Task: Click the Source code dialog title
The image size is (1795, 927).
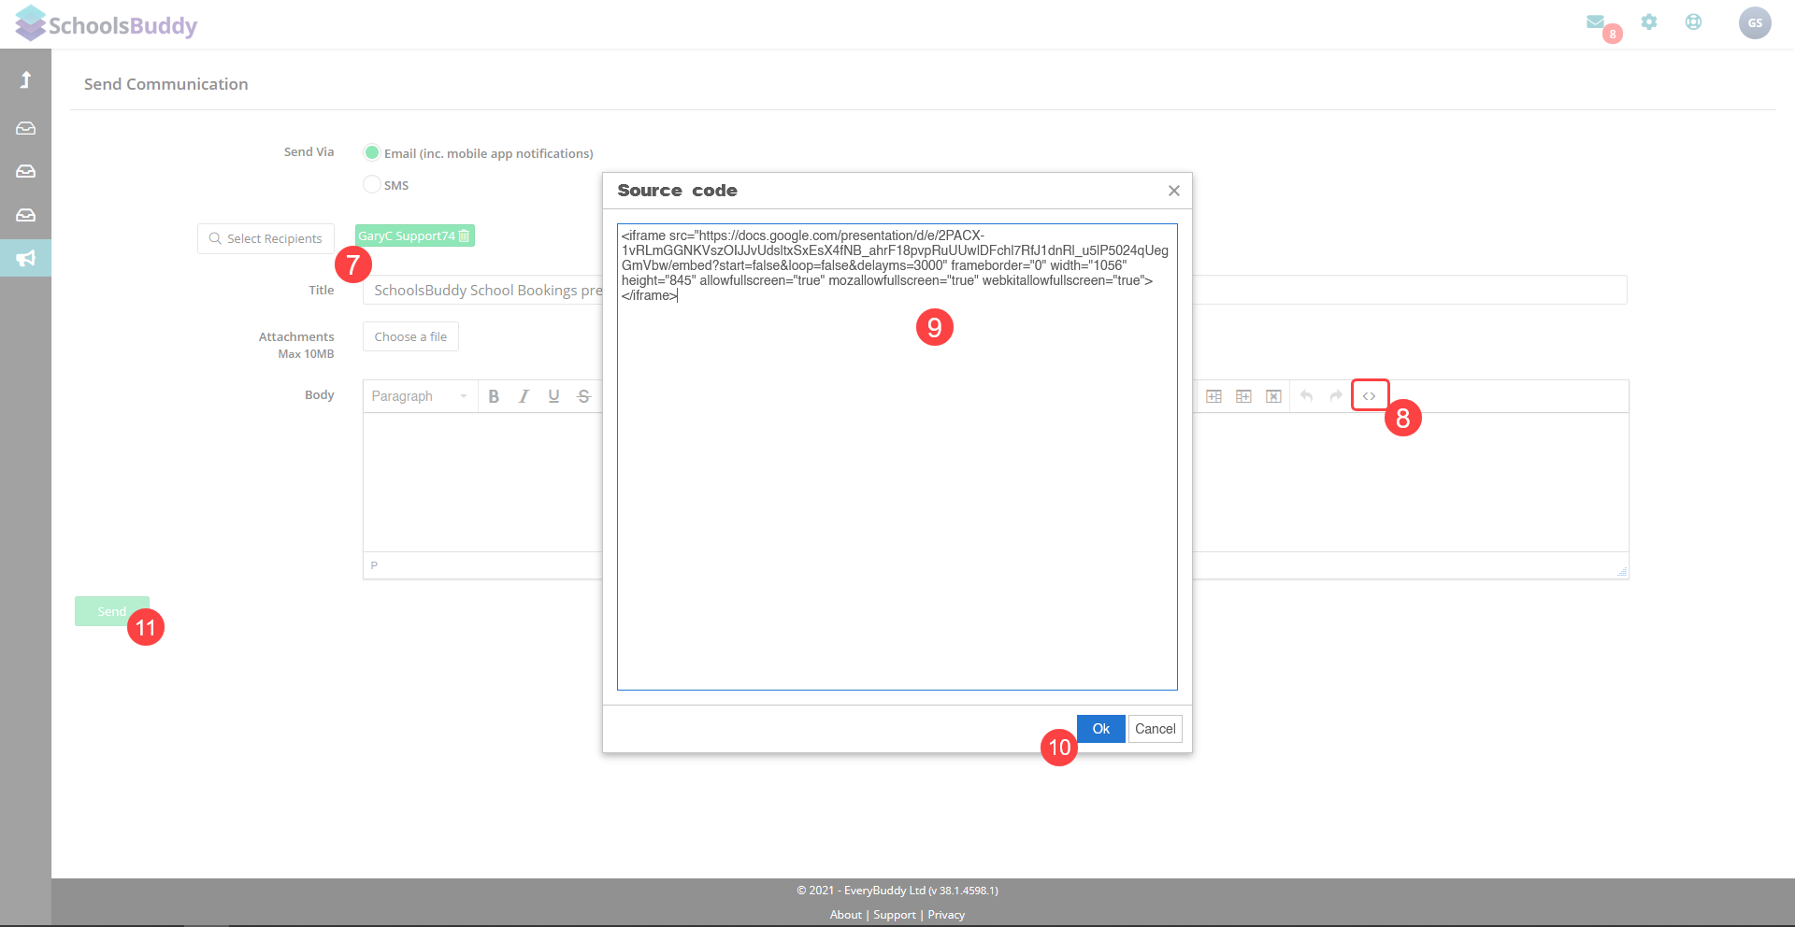Action: point(677,191)
